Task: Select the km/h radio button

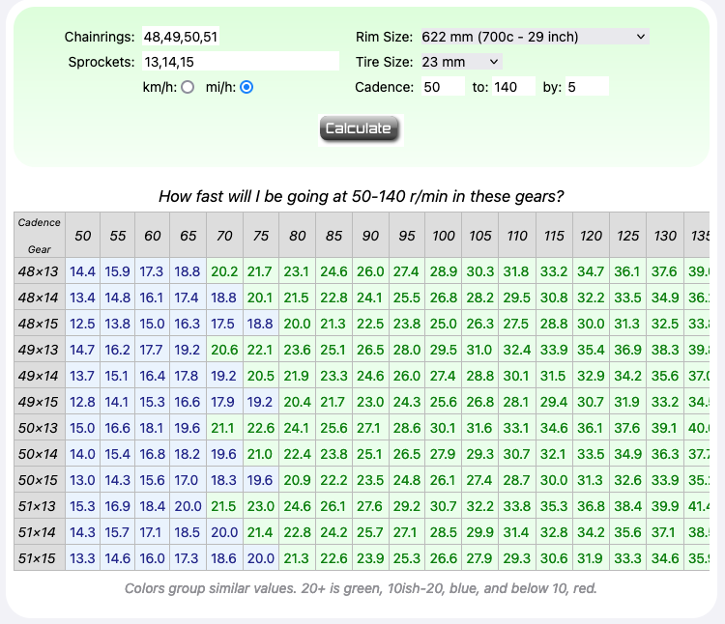Action: [x=188, y=87]
